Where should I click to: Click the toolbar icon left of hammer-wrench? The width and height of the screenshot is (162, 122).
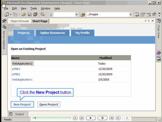point(148,15)
